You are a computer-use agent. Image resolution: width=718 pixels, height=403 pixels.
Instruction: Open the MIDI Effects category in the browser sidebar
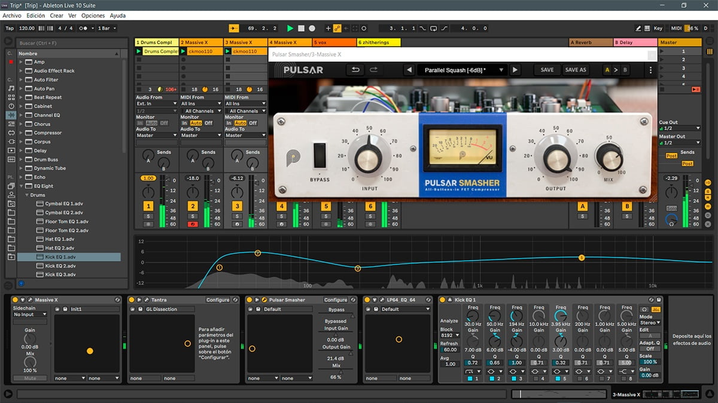pyautogui.click(x=11, y=124)
